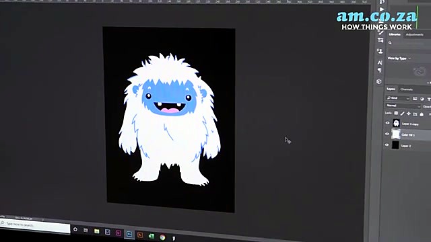The image size is (431, 242).
Task: Open Chrome from the taskbar
Action: (162, 237)
